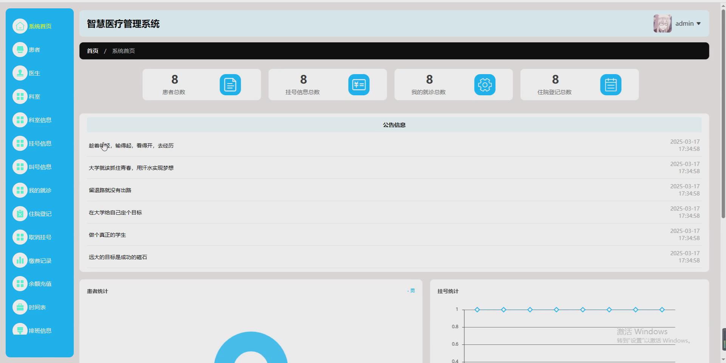Go to 挂号信息 menu label
This screenshot has height=363, width=726.
[40, 143]
